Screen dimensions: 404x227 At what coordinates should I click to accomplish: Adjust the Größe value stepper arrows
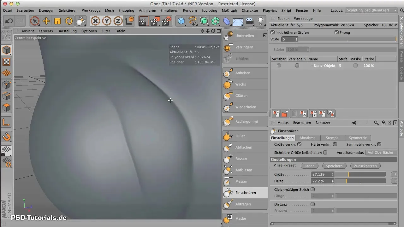point(333,174)
